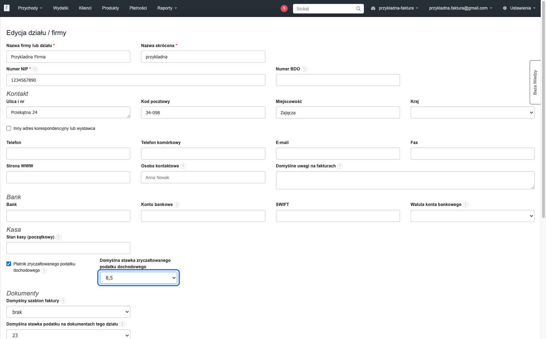
Task: Open help icon for Waluta konta bankowego
Action: tap(466, 205)
